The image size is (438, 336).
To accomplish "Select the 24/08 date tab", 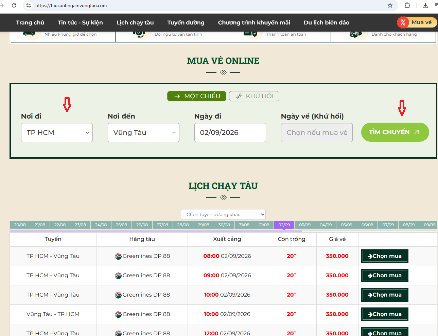I will pyautogui.click(x=101, y=225).
